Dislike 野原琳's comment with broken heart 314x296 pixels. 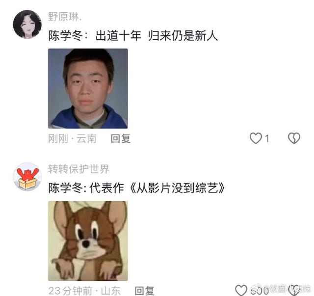(294, 138)
